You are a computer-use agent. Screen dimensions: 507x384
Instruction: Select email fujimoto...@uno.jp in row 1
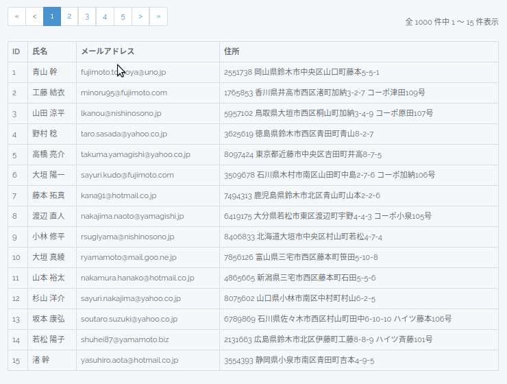coord(123,72)
